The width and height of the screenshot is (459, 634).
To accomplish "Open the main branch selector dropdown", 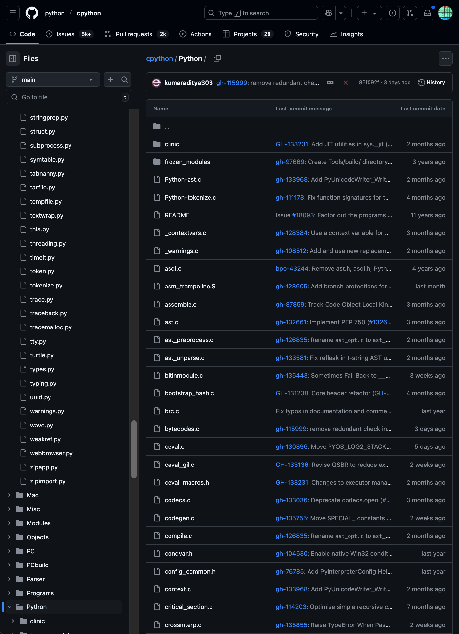I will pos(53,80).
